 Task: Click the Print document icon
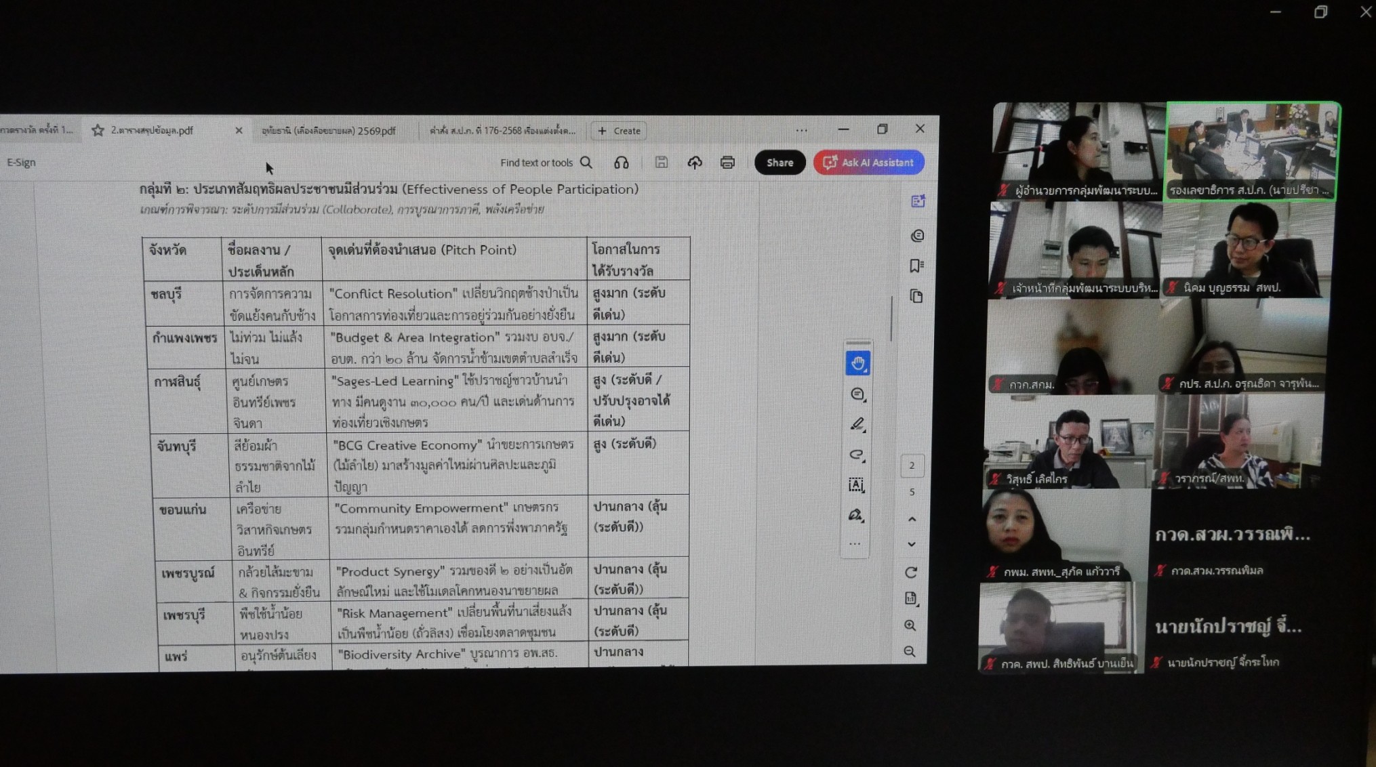[x=727, y=163]
